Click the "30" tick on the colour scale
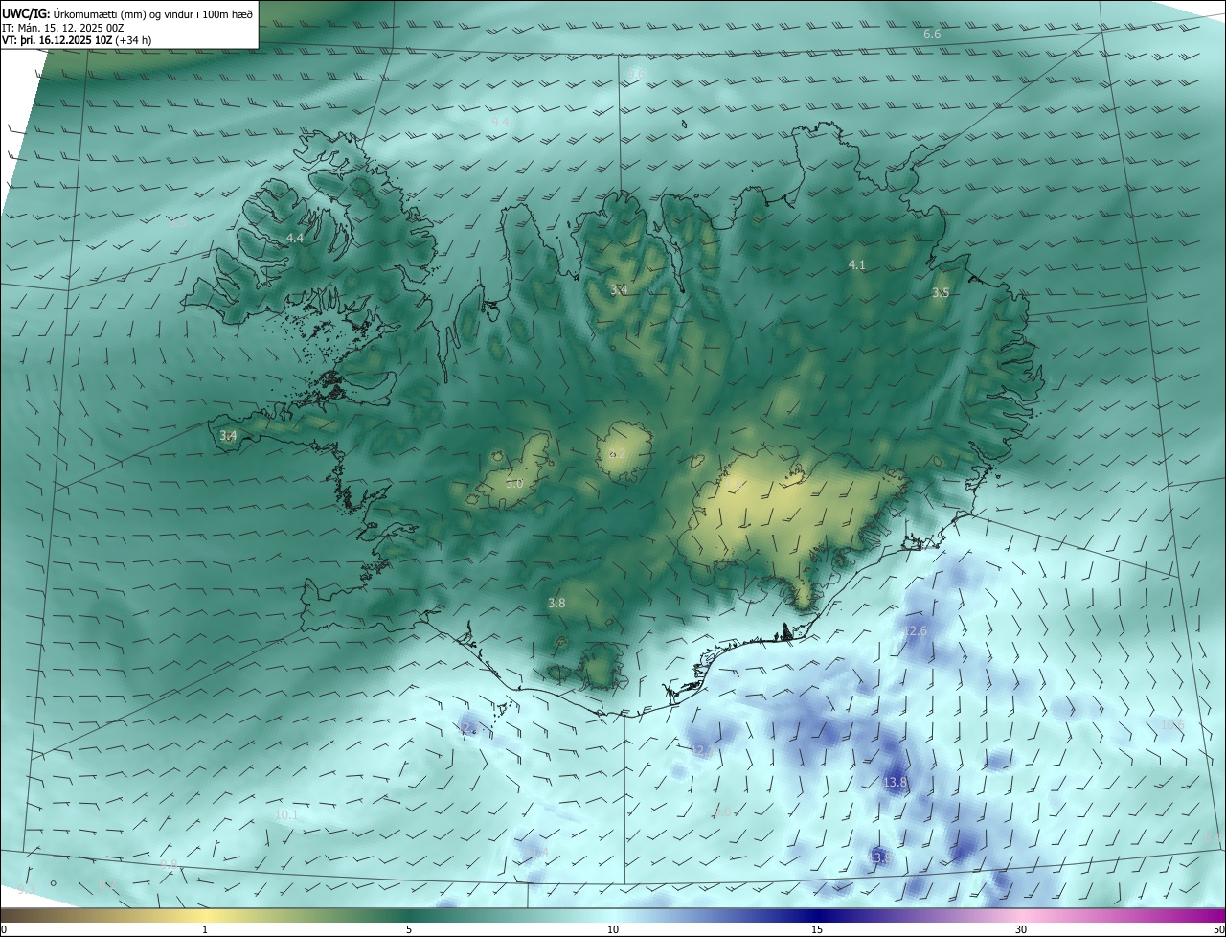The width and height of the screenshot is (1226, 937). (x=1021, y=929)
